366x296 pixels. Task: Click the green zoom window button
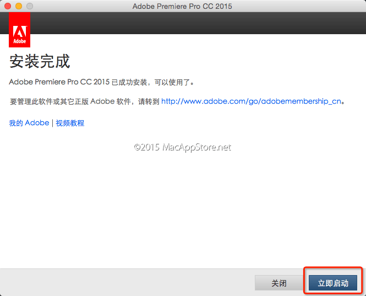click(x=30, y=6)
